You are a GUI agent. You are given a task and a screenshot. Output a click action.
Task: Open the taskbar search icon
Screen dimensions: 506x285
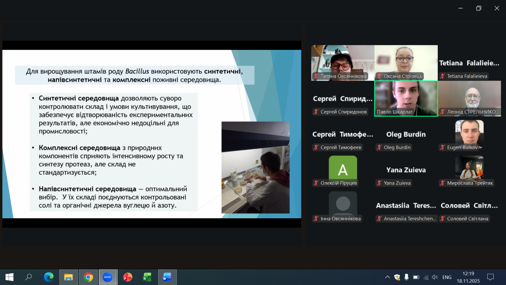click(29, 277)
